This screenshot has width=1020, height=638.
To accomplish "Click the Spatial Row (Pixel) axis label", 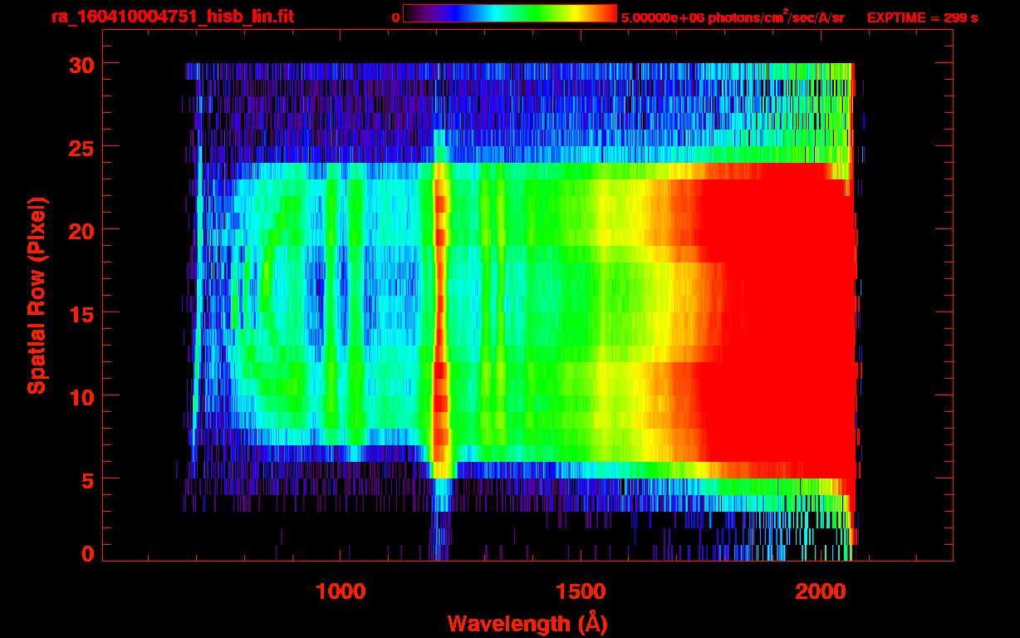I will point(36,295).
